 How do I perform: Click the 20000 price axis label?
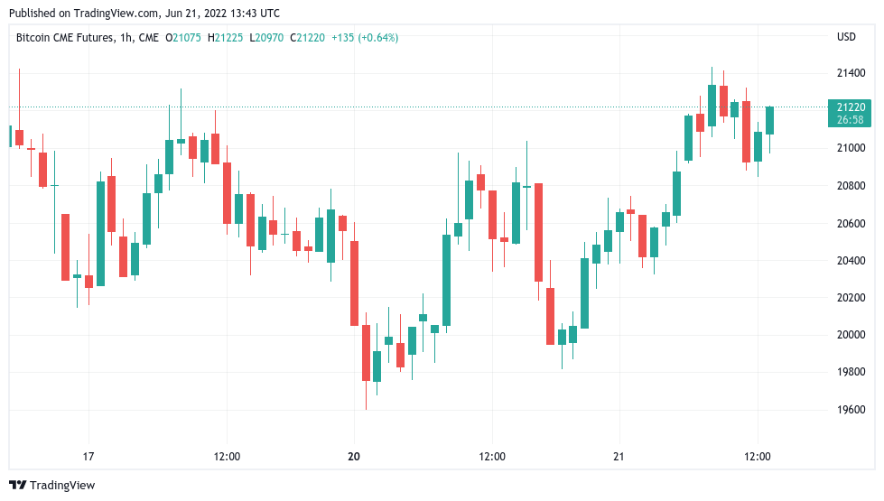(850, 335)
